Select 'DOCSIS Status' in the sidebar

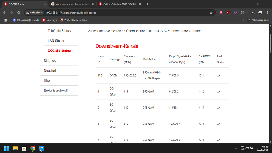click(x=59, y=51)
